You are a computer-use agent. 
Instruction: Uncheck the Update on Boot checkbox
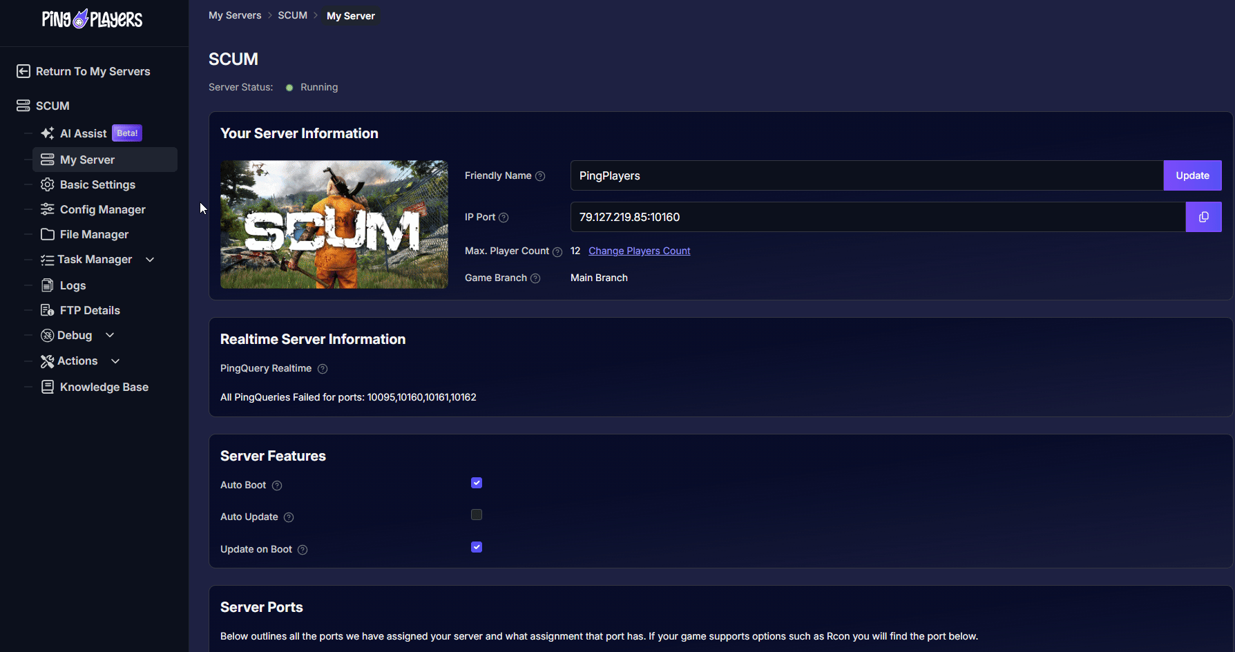tap(477, 547)
